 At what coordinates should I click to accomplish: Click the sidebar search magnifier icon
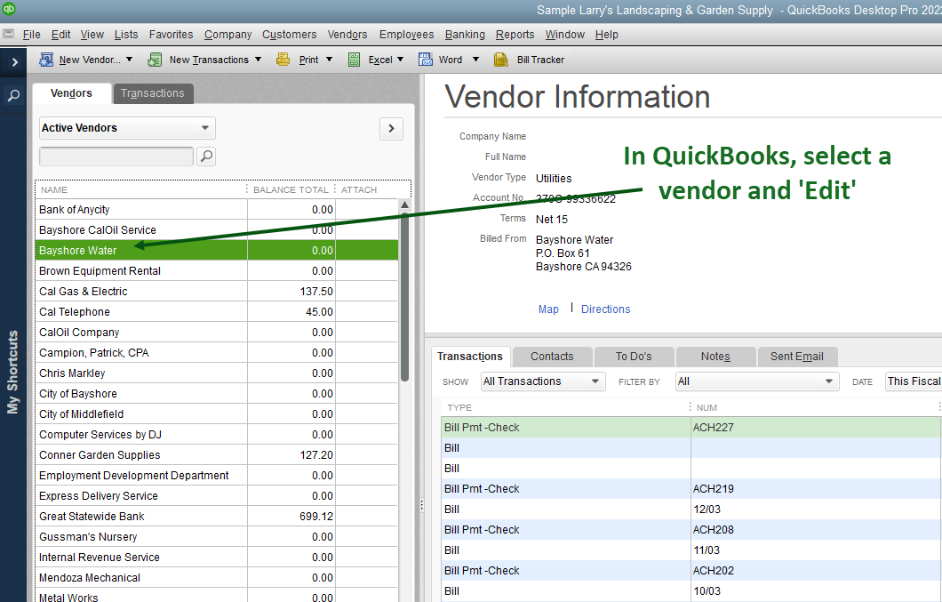pyautogui.click(x=13, y=95)
